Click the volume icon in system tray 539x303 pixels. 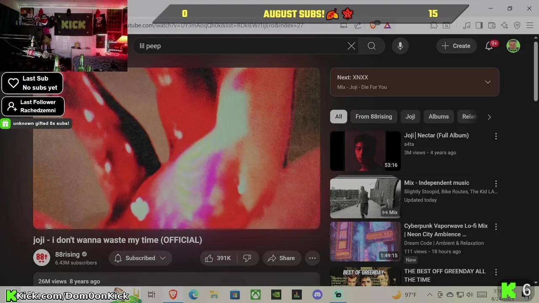point(470,295)
